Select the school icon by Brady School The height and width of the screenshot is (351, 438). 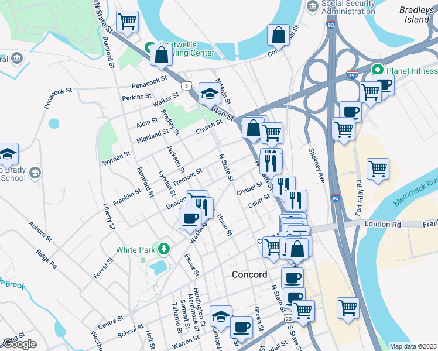pos(35,173)
